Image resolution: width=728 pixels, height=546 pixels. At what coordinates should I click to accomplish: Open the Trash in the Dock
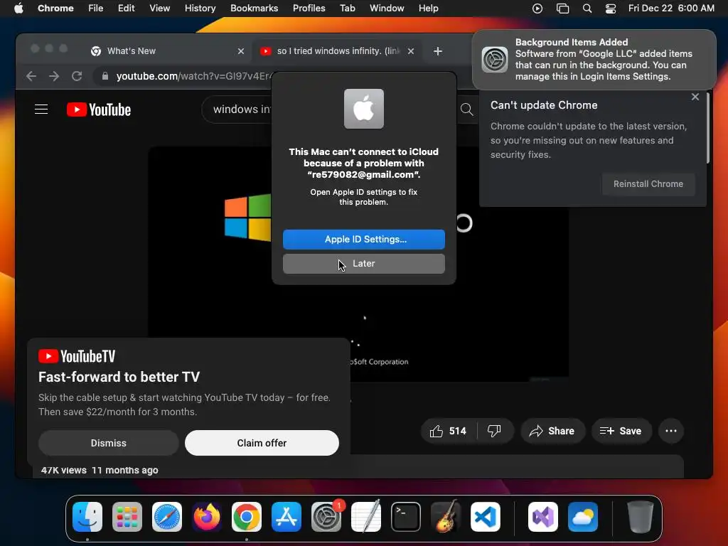(641, 517)
